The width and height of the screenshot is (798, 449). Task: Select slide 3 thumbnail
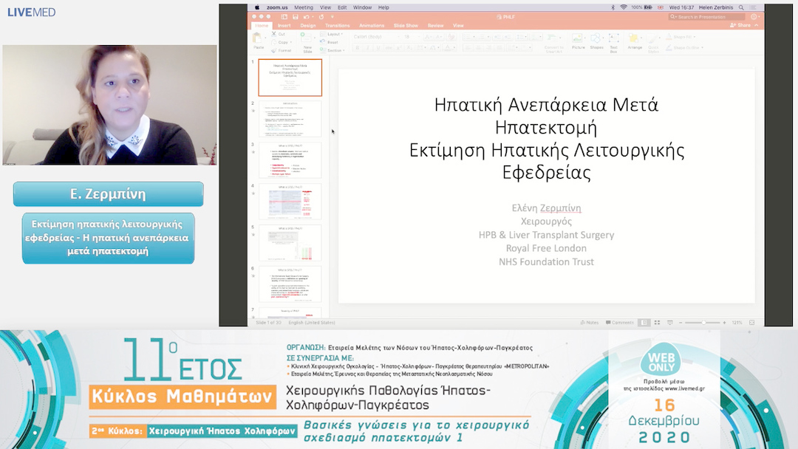click(x=290, y=160)
